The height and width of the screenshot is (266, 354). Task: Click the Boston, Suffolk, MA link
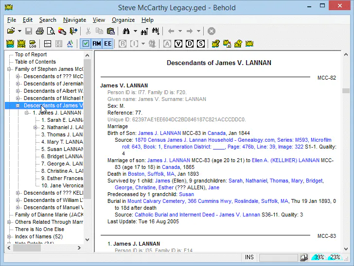(151, 174)
